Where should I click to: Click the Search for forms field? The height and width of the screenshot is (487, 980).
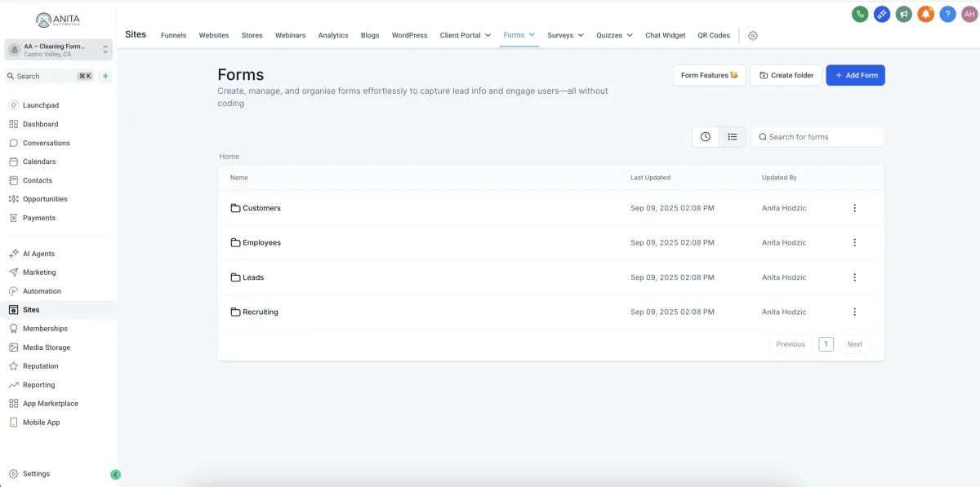[817, 137]
